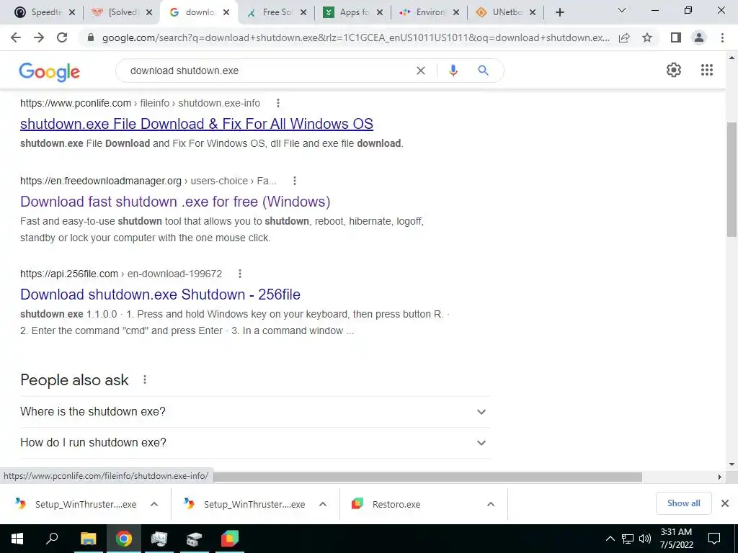Screen dimensions: 738x553
Task: Close the Apps for tab
Action: click(380, 12)
